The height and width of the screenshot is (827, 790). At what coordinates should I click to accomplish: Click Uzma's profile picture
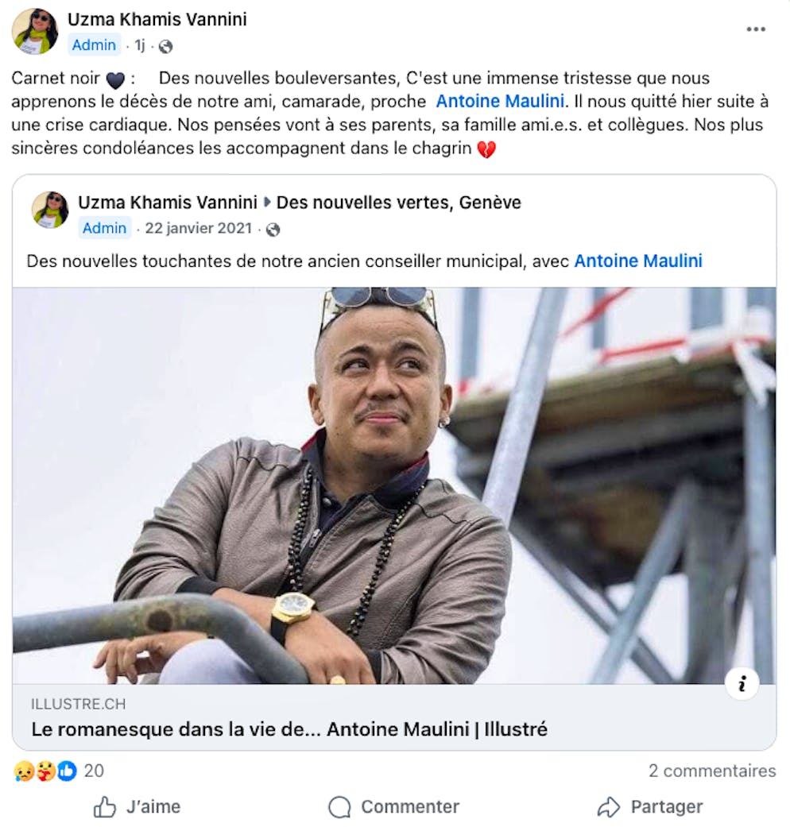click(x=37, y=33)
